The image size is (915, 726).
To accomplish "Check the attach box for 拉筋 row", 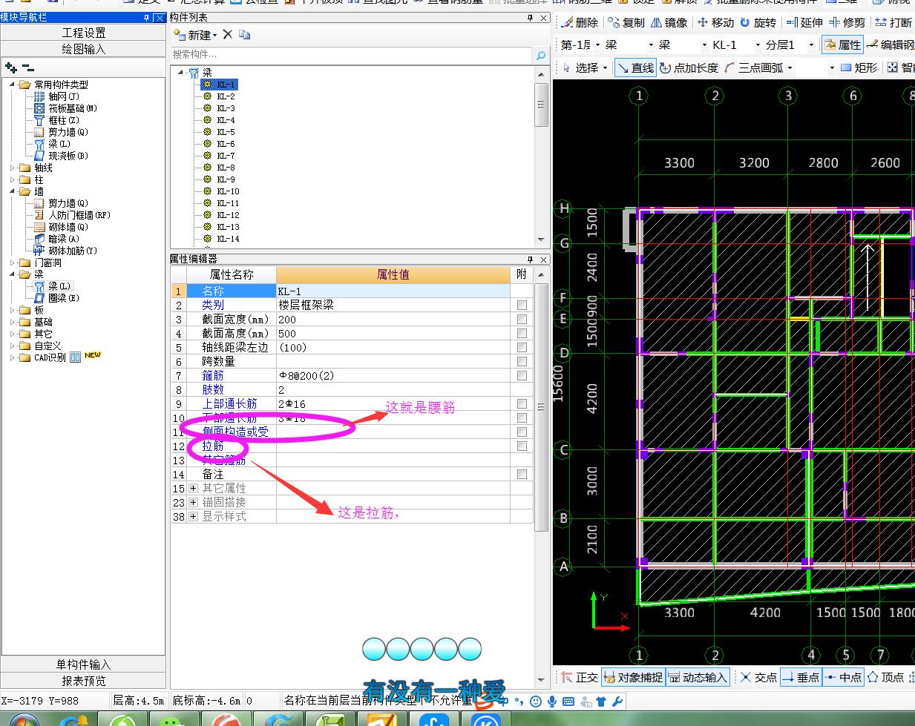I will coord(522,446).
